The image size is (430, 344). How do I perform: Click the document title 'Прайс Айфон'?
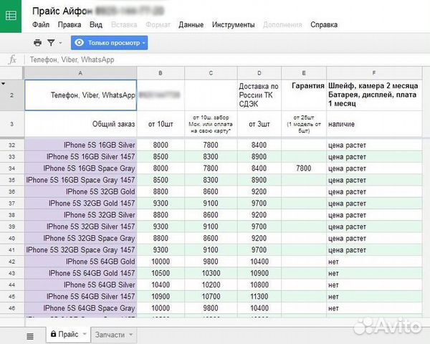pos(62,11)
